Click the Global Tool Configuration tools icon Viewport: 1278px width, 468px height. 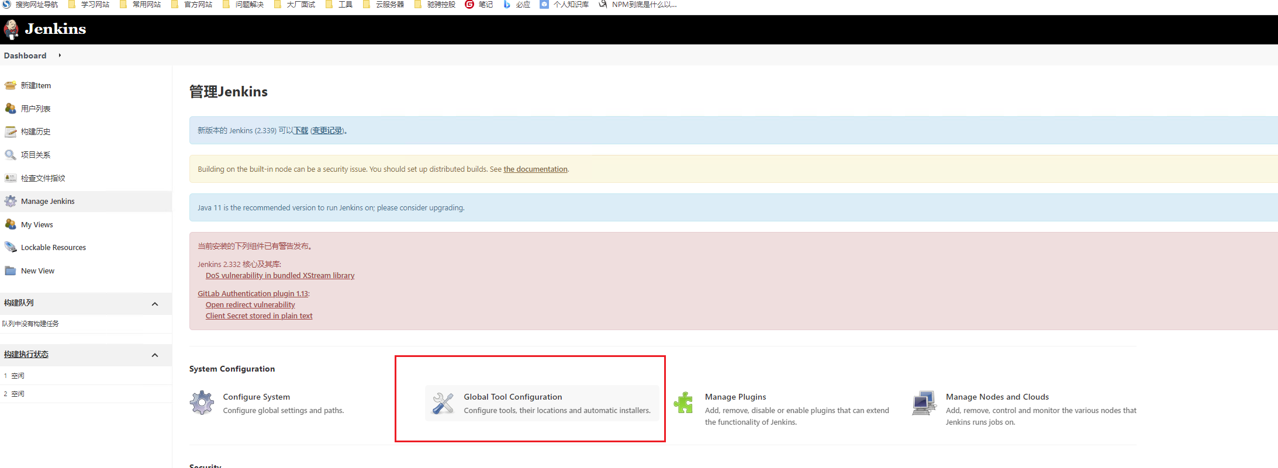coord(443,403)
